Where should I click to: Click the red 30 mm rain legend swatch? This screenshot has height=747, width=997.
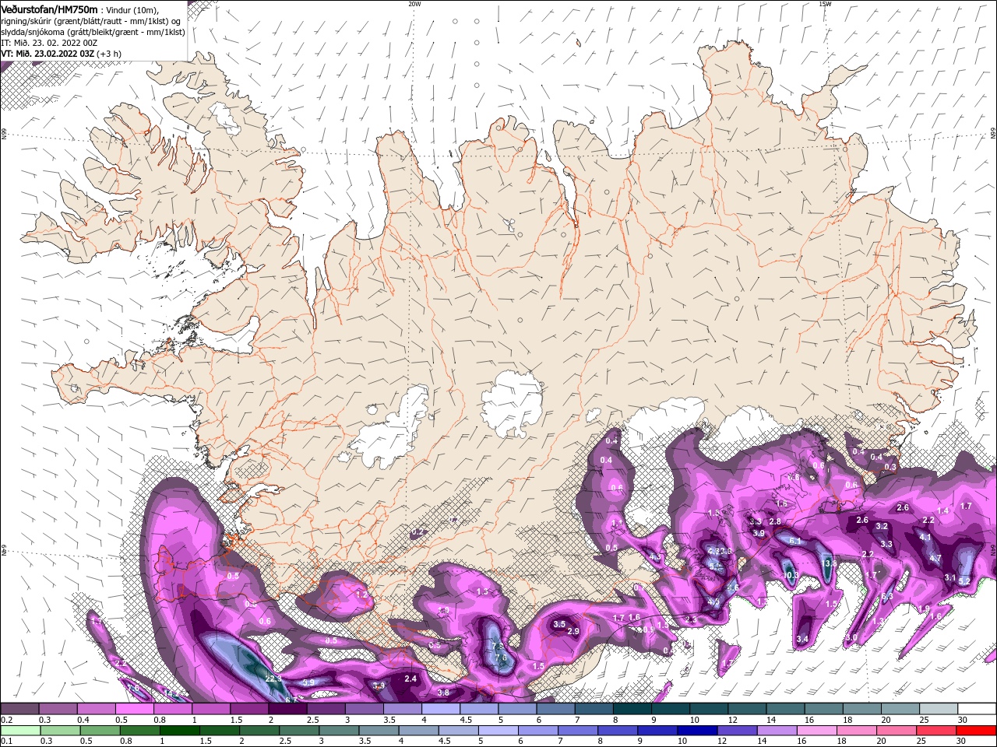[x=977, y=731]
